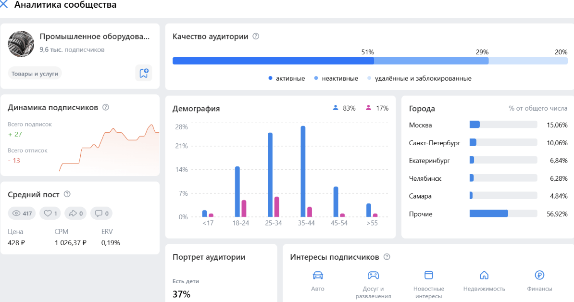Click the '>55' age axis label
The image size is (574, 302).
click(372, 223)
